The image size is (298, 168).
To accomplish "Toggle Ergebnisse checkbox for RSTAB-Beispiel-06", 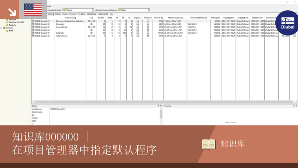I will point(138,36).
